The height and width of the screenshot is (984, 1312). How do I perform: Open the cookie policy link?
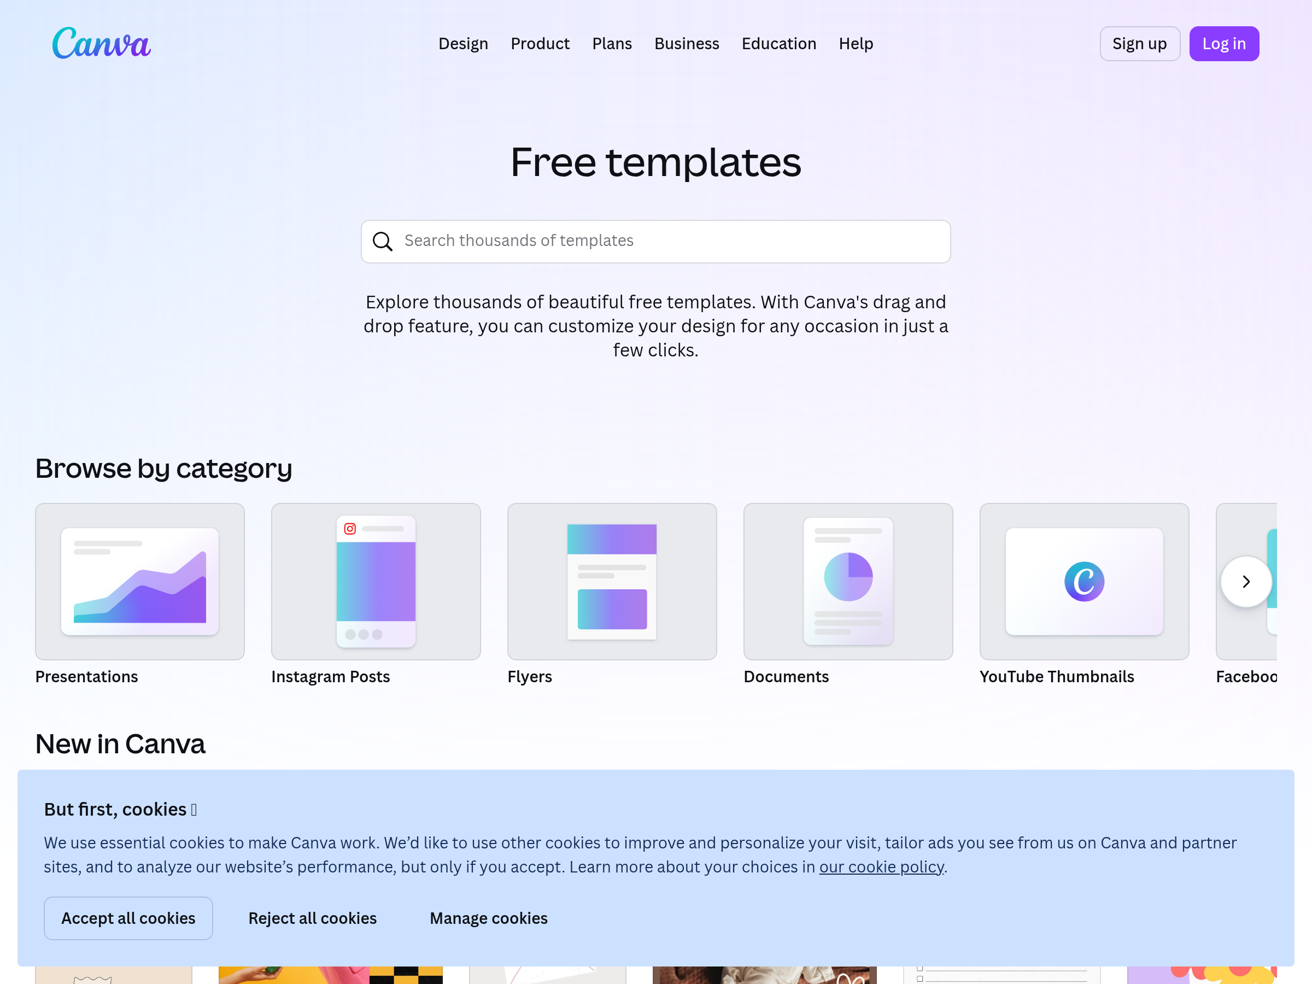pyautogui.click(x=881, y=867)
